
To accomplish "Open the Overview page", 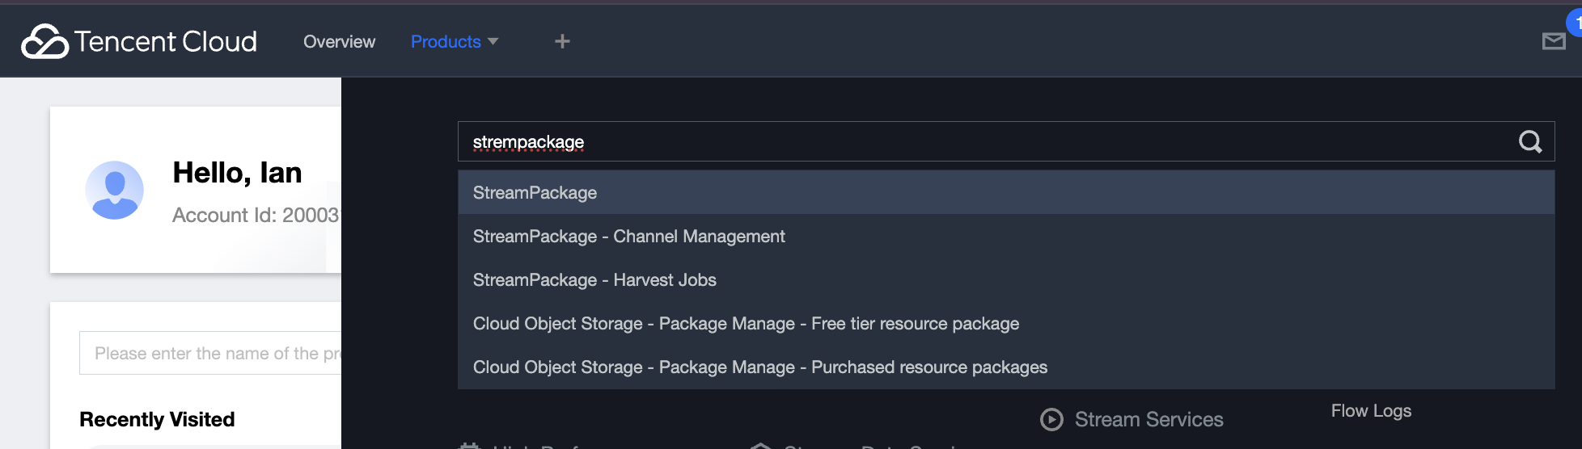I will (339, 41).
